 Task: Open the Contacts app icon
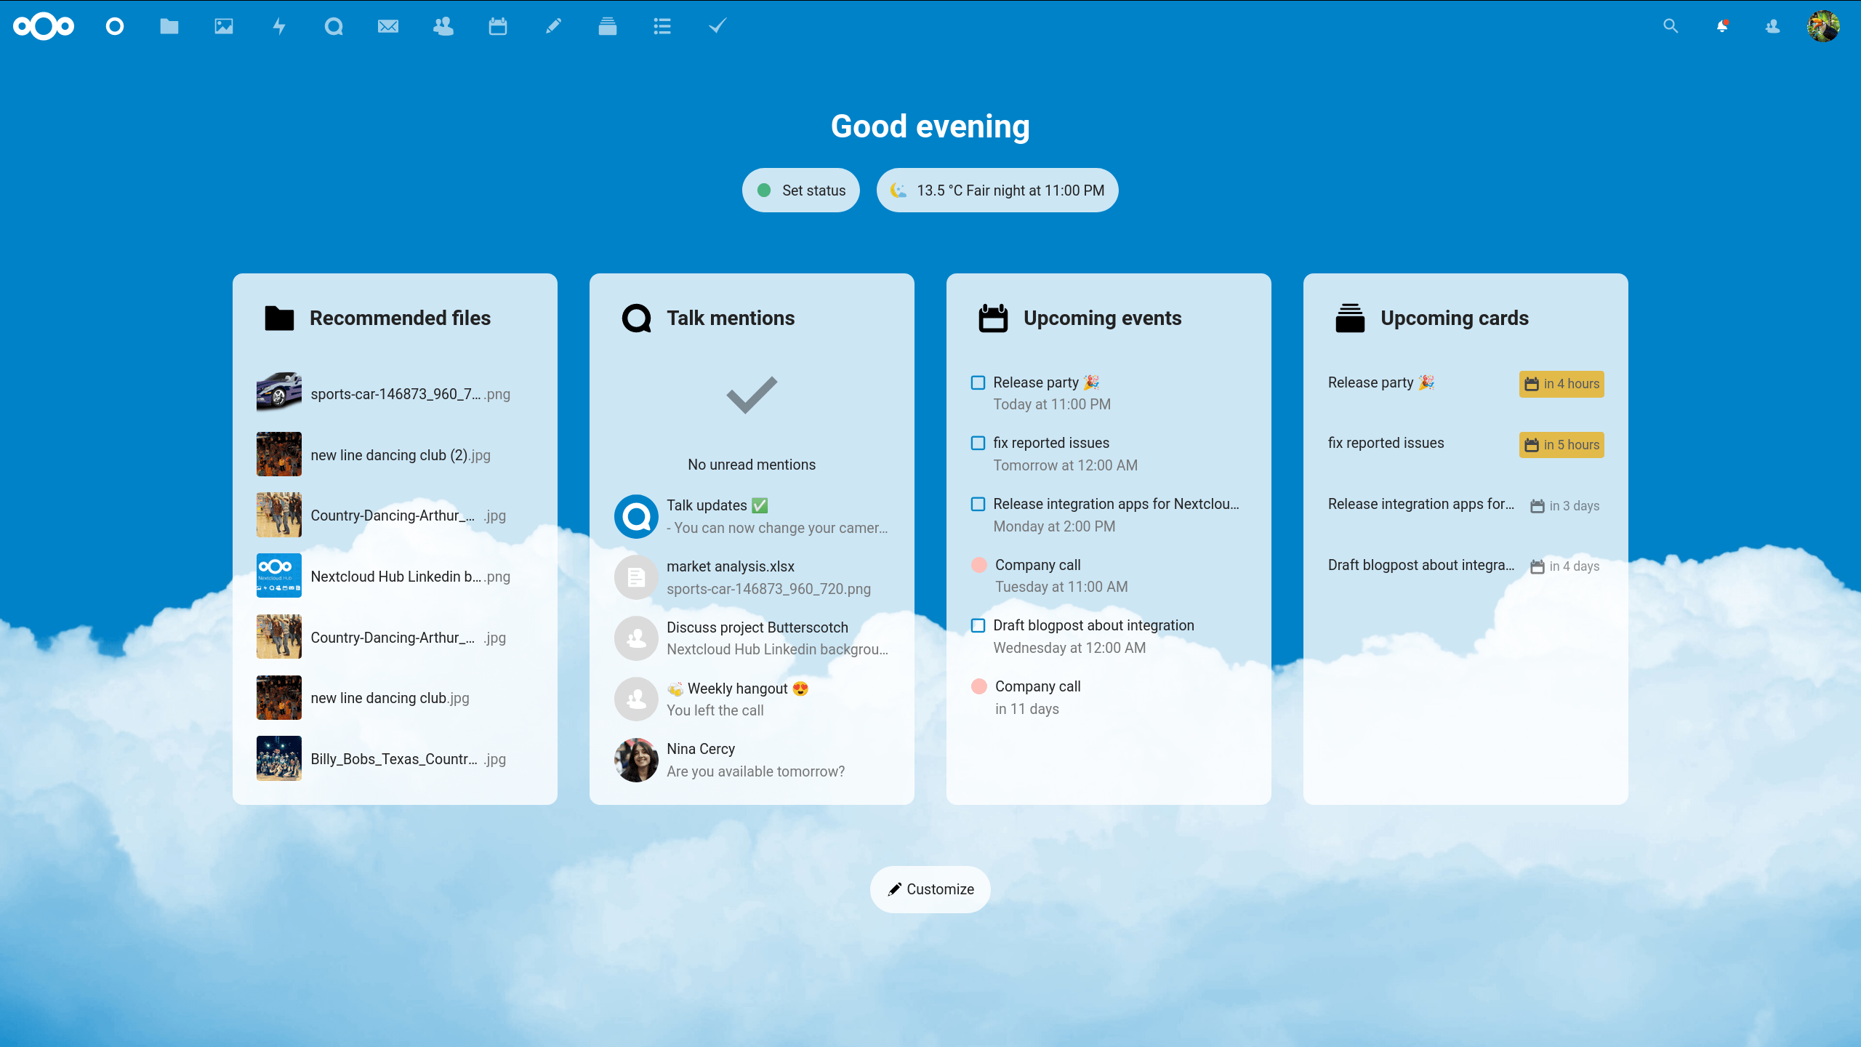(442, 25)
